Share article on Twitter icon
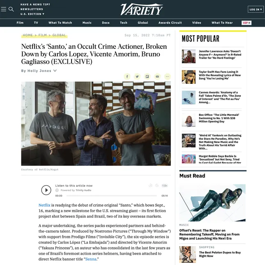Viewport: 265px width, 265px height. [137, 76]
